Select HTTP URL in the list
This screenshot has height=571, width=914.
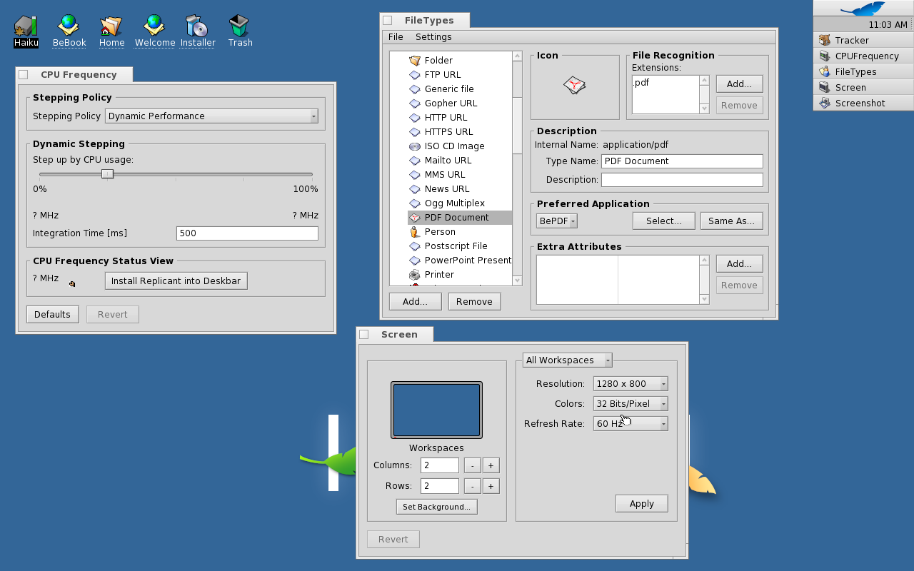pos(446,118)
